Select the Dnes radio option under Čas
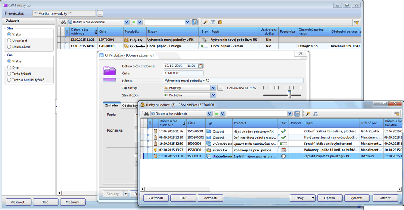 [9, 68]
